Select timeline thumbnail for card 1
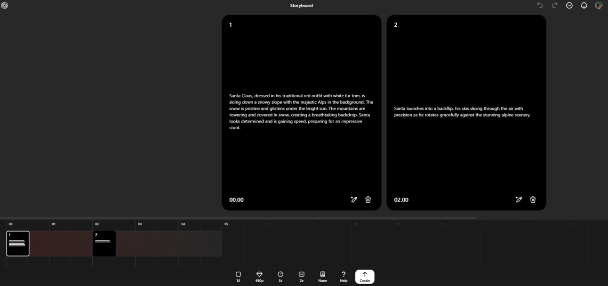608x286 pixels. click(18, 243)
